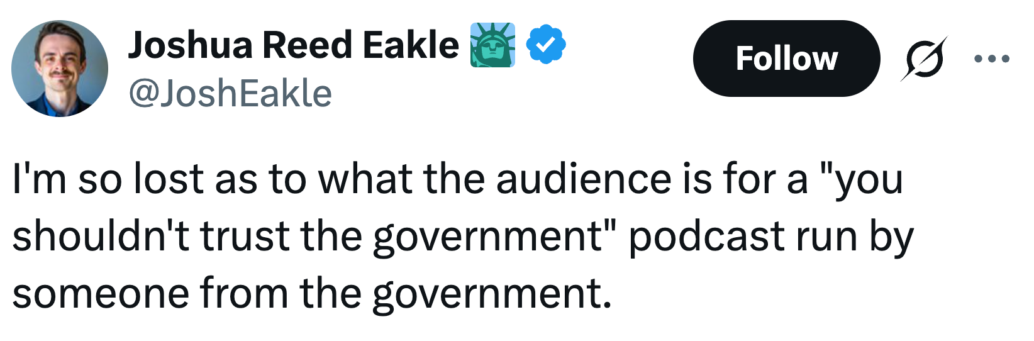Click "government." ending the tweet's last line

492,294
